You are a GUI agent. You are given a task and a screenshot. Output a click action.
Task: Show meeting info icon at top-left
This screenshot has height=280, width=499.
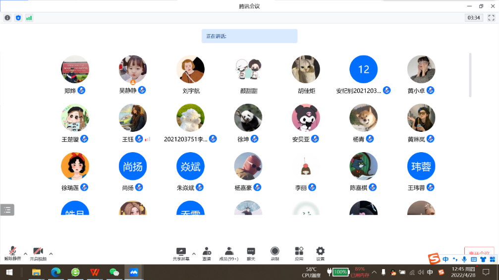coord(7,18)
